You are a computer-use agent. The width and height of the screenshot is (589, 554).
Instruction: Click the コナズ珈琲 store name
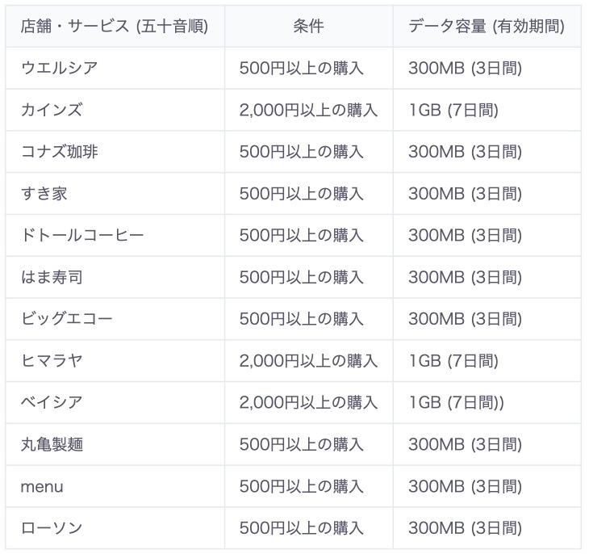point(59,152)
